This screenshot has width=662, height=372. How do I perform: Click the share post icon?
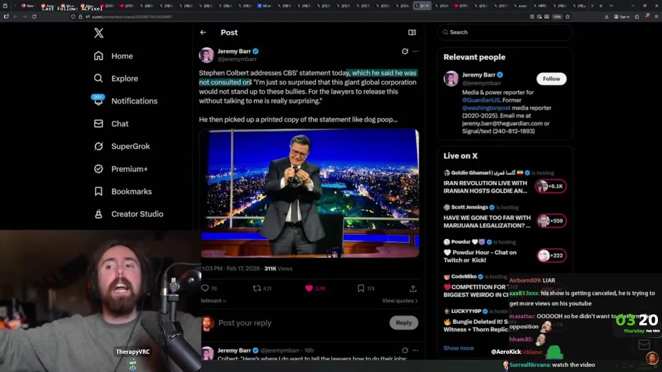click(413, 288)
